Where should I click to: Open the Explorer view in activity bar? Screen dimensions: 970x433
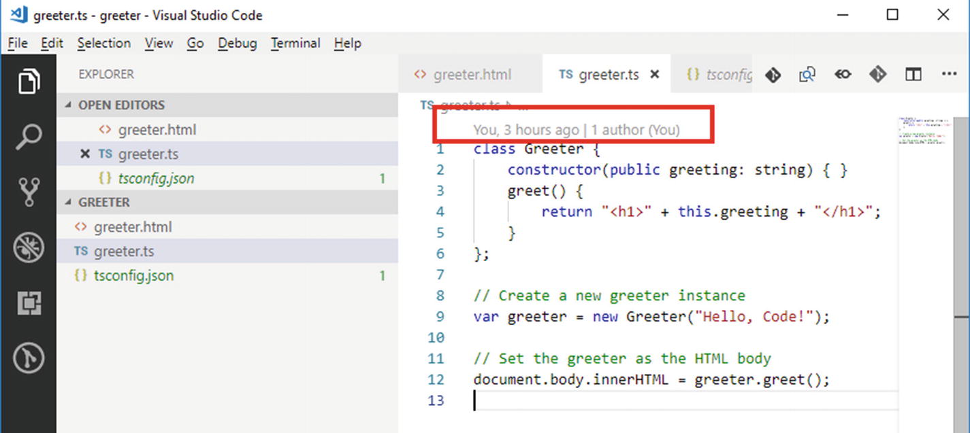(x=29, y=82)
